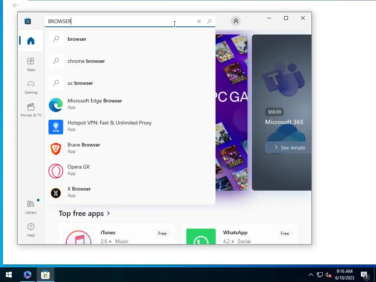Open the Home section in the sidebar
Screen dimensions: 376x282
pos(31,41)
